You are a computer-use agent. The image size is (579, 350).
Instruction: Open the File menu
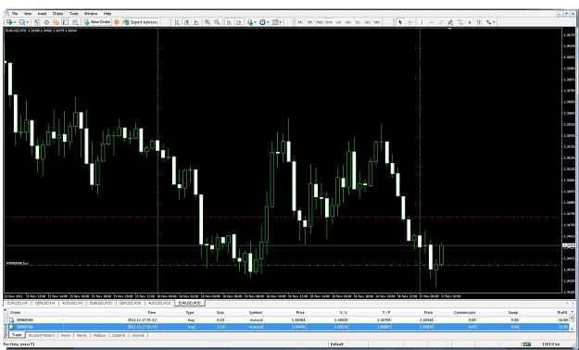pyautogui.click(x=15, y=13)
